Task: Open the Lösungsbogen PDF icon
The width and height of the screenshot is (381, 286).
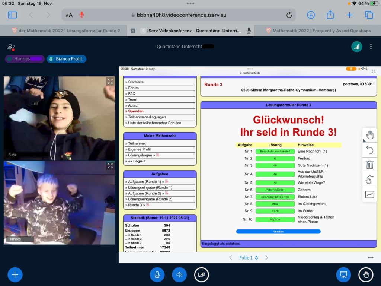Action: click(157, 155)
